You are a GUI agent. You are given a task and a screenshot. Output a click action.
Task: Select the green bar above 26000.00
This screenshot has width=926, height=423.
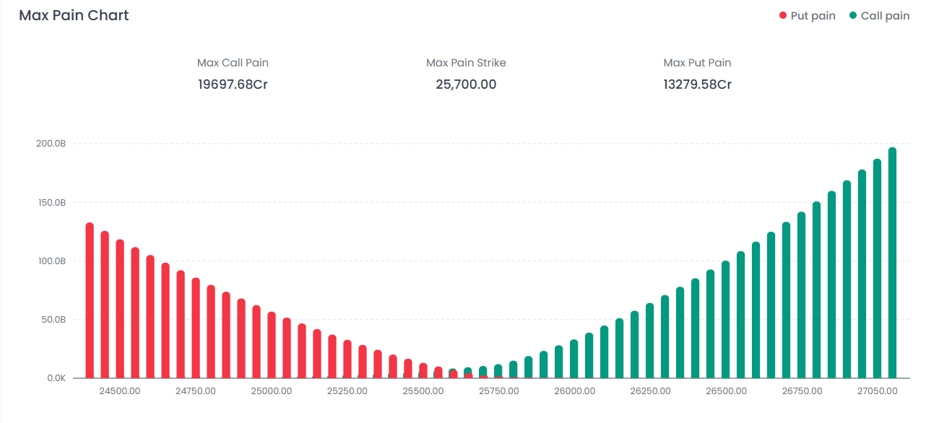574,359
